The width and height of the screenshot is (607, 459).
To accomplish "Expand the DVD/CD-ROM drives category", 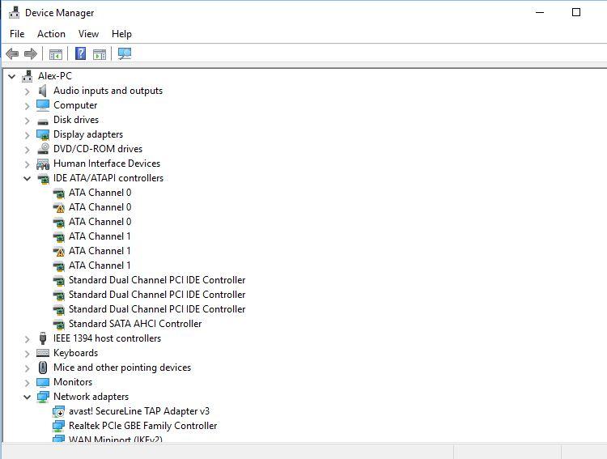I will coord(27,150).
